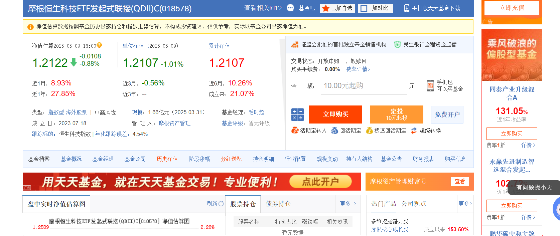Open the 单位净值 link
560x236 pixels.
coord(133,46)
